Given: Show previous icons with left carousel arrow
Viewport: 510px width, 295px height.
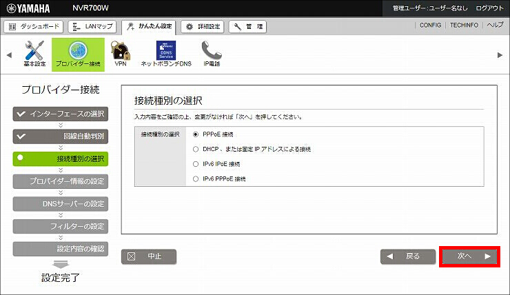Looking at the screenshot, I should tap(9, 55).
